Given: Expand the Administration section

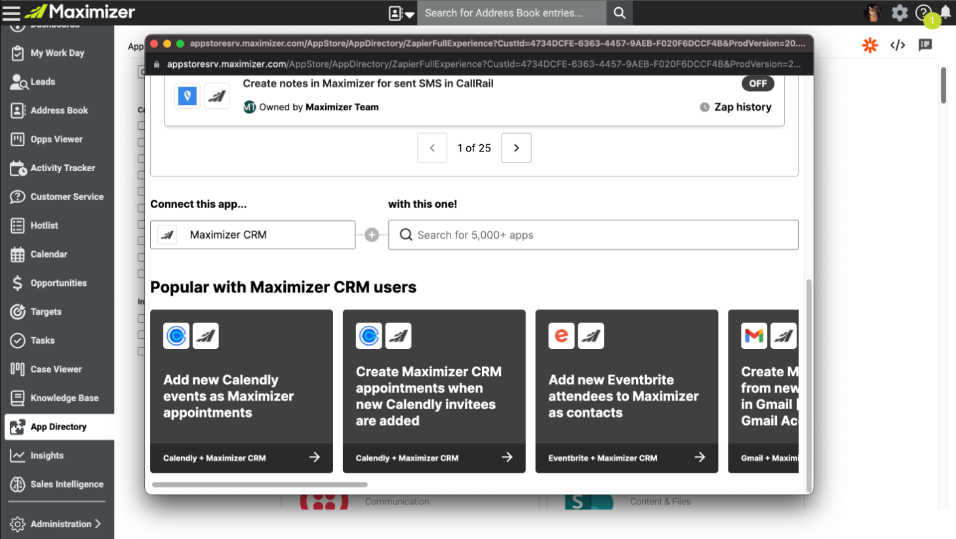Looking at the screenshot, I should [59, 523].
